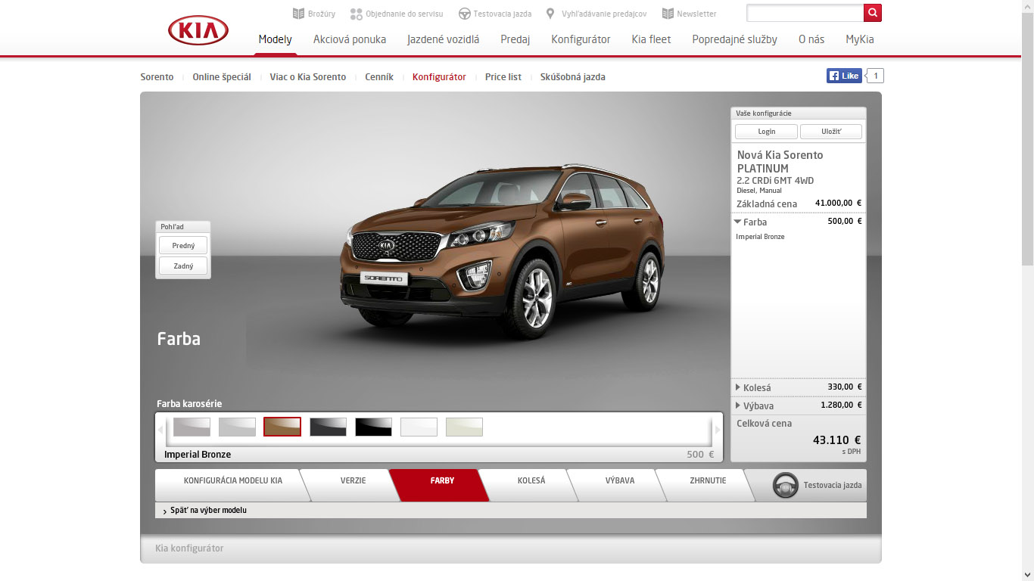This screenshot has width=1034, height=581.
Task: Click the steering wheel Testovacia jazda icon at top
Action: pyautogui.click(x=465, y=14)
